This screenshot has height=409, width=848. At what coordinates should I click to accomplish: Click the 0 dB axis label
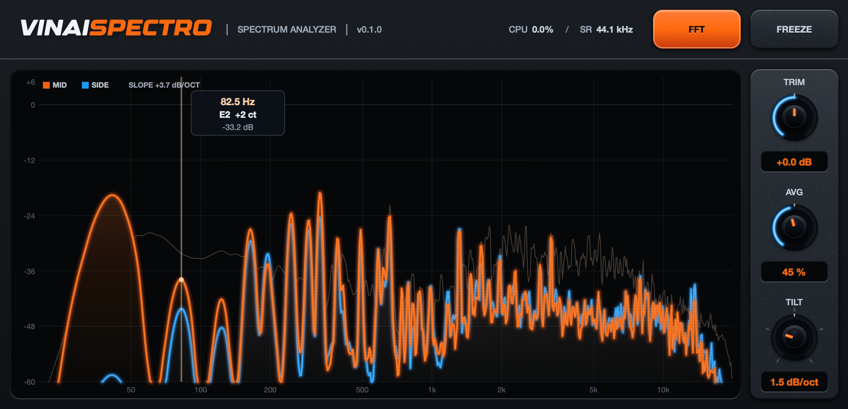tap(33, 105)
